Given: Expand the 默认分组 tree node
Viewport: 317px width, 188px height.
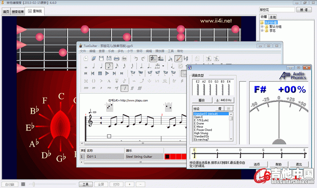Looking at the screenshot, I should coord(262,26).
